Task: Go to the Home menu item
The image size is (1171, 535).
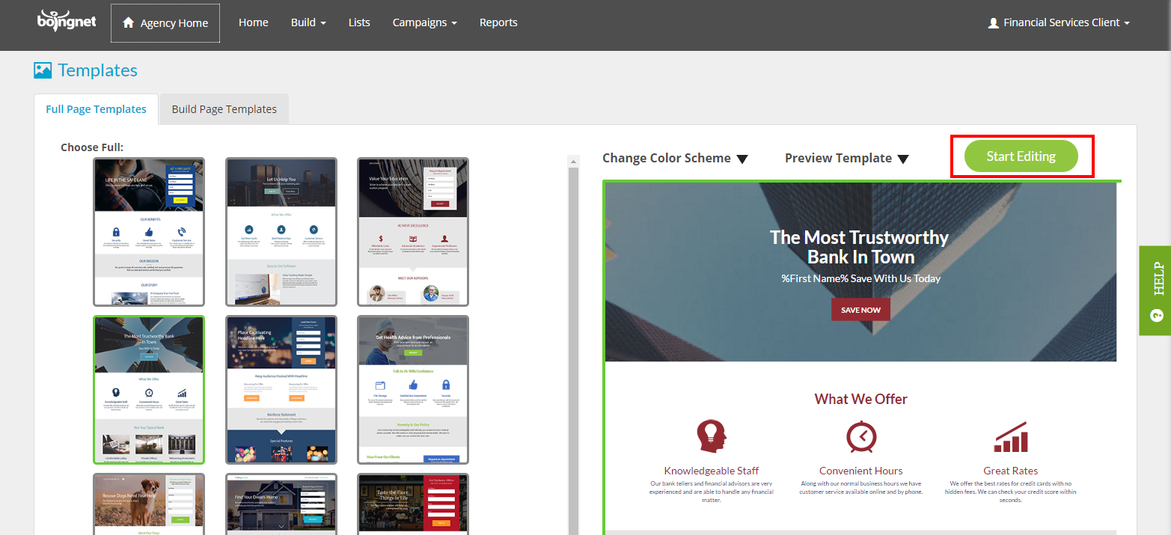Action: click(254, 22)
